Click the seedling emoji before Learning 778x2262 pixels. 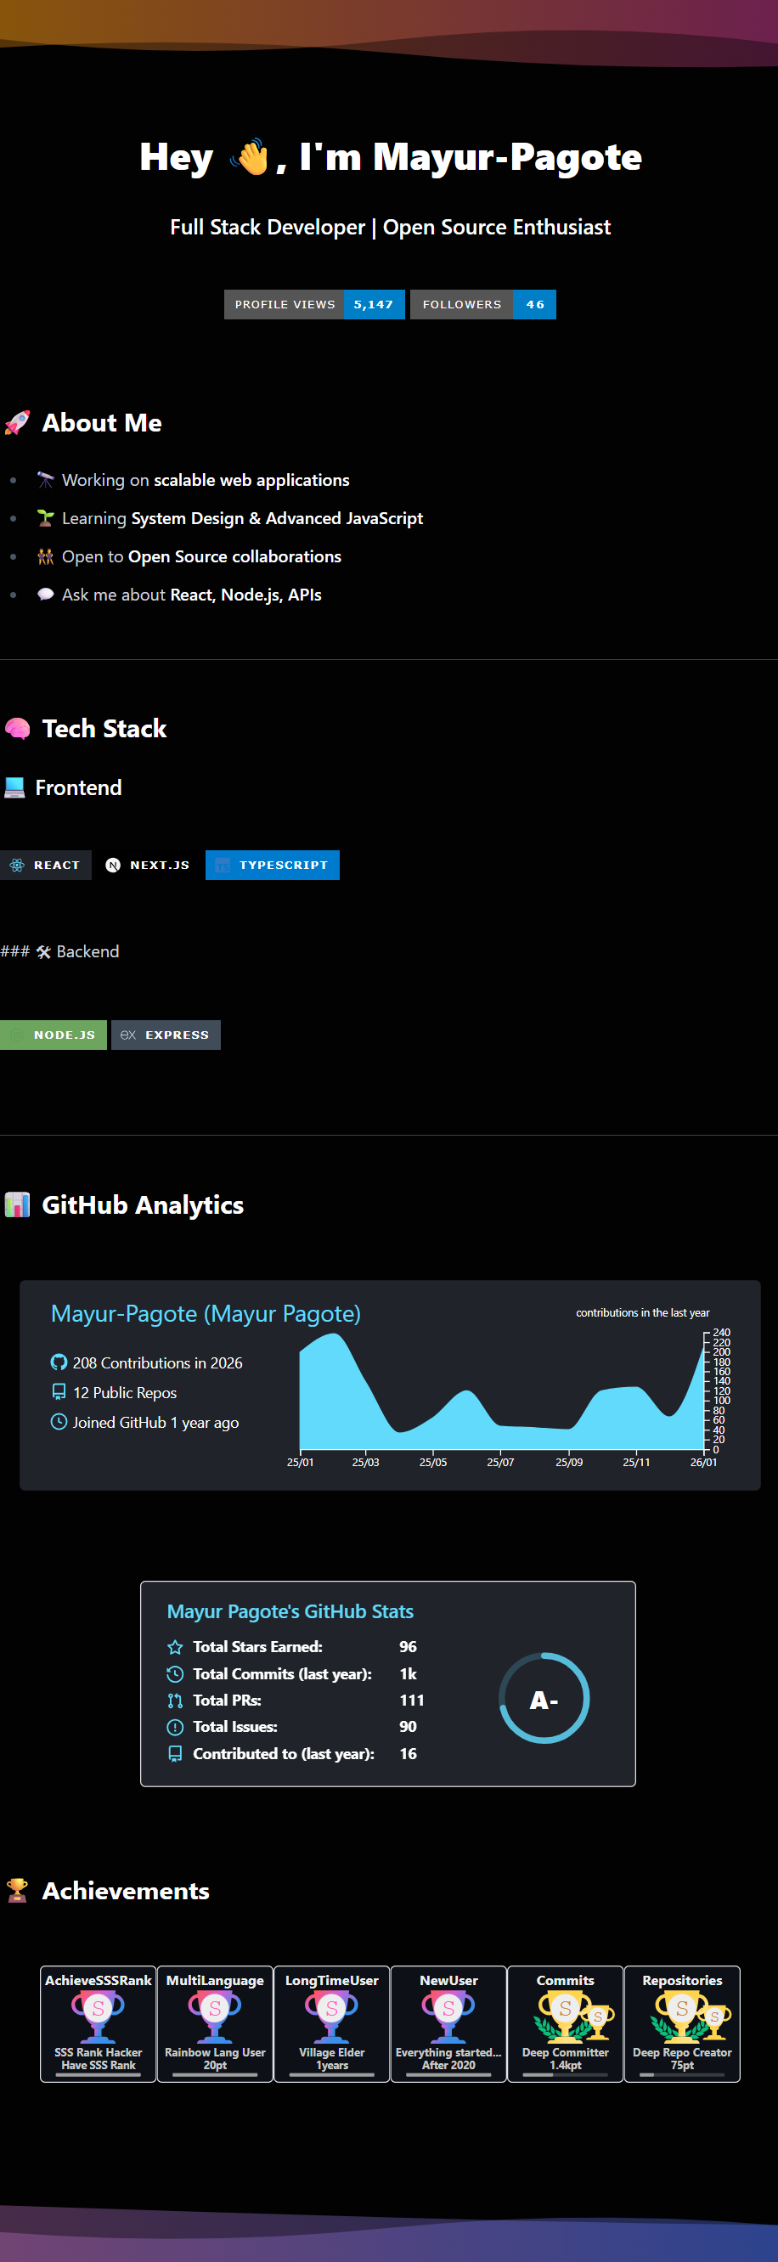coord(46,518)
